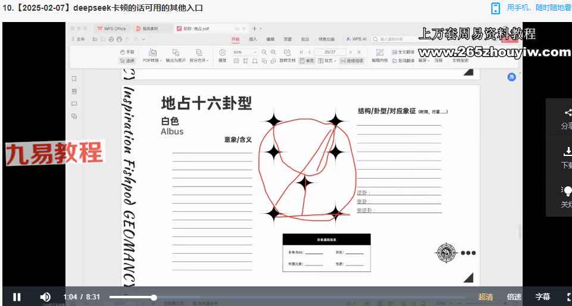Viewport: 572px width, 306px height.
Task: Click the PDF转换 icon
Action: 152,52
